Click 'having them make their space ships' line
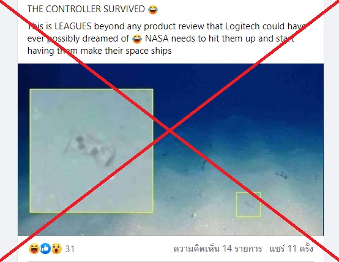The image size is (339, 262). click(100, 51)
